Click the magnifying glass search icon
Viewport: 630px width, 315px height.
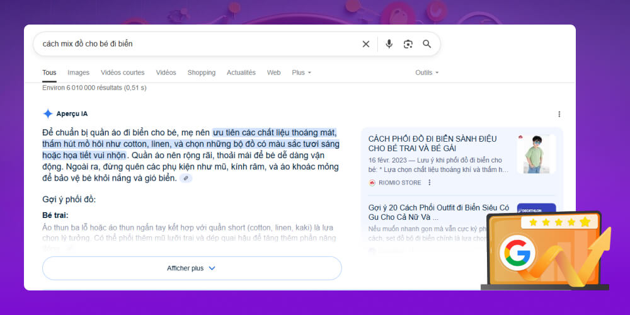point(427,44)
